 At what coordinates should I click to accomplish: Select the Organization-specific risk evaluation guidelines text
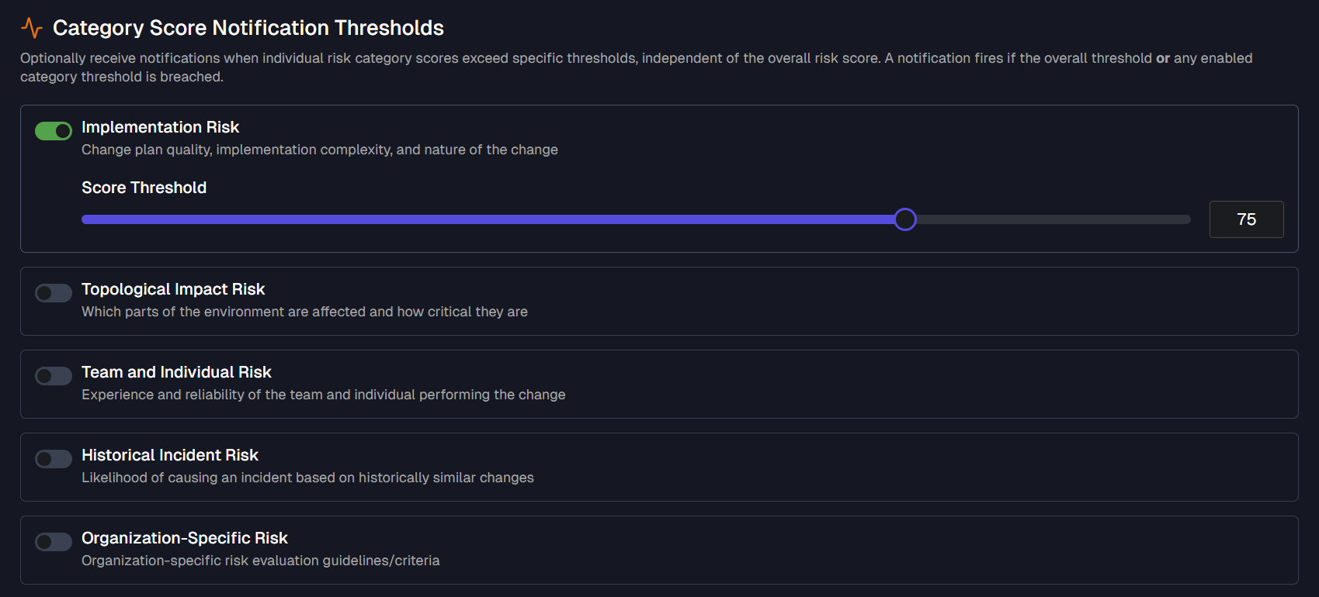pos(260,560)
